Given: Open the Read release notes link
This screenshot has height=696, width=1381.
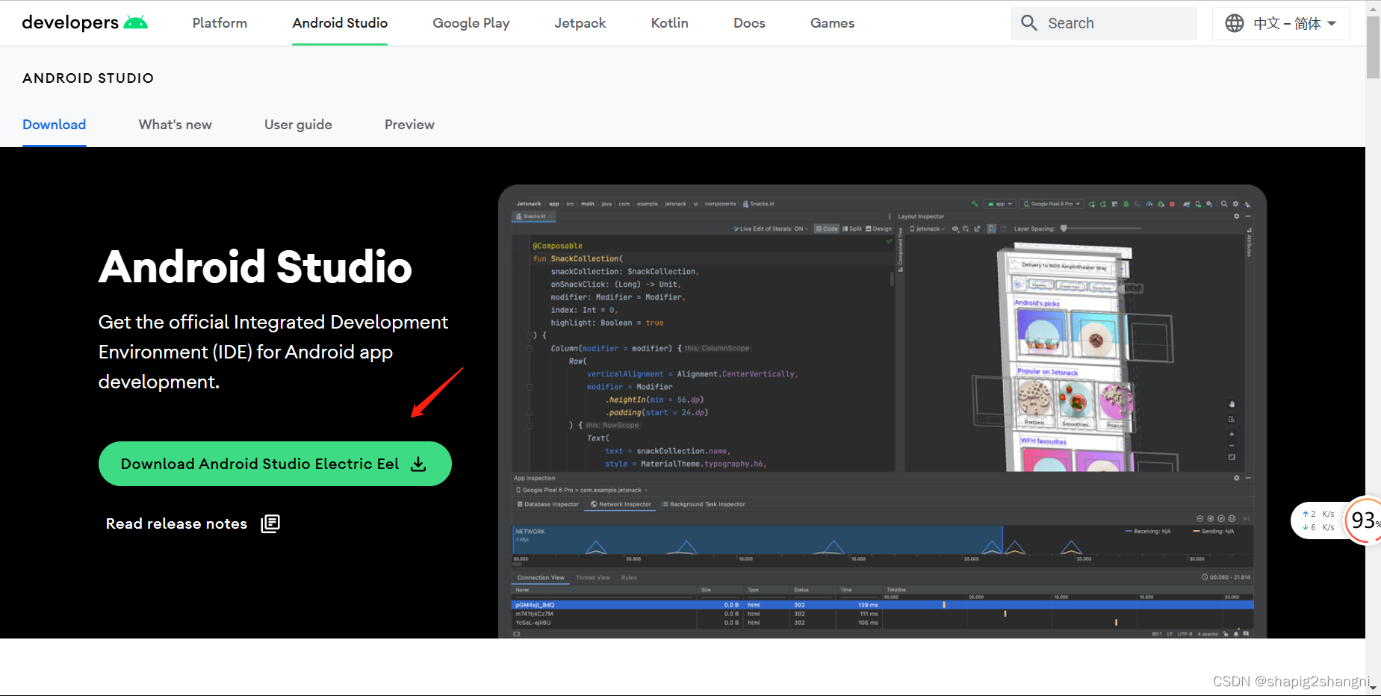Looking at the screenshot, I should [x=176, y=523].
